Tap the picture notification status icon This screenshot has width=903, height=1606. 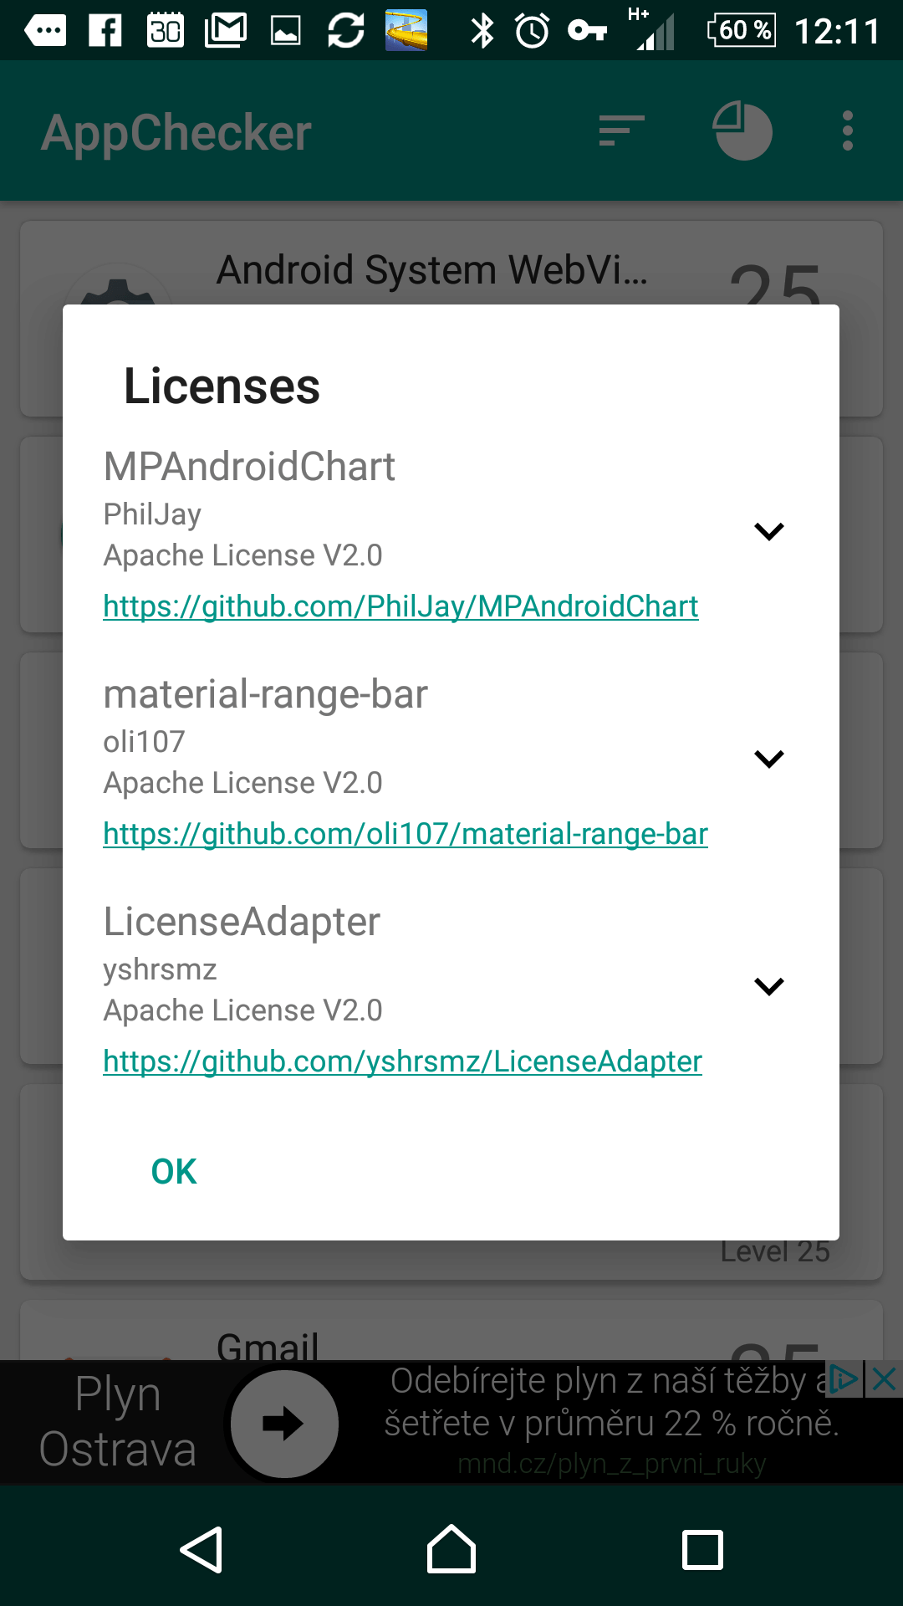pos(286,31)
